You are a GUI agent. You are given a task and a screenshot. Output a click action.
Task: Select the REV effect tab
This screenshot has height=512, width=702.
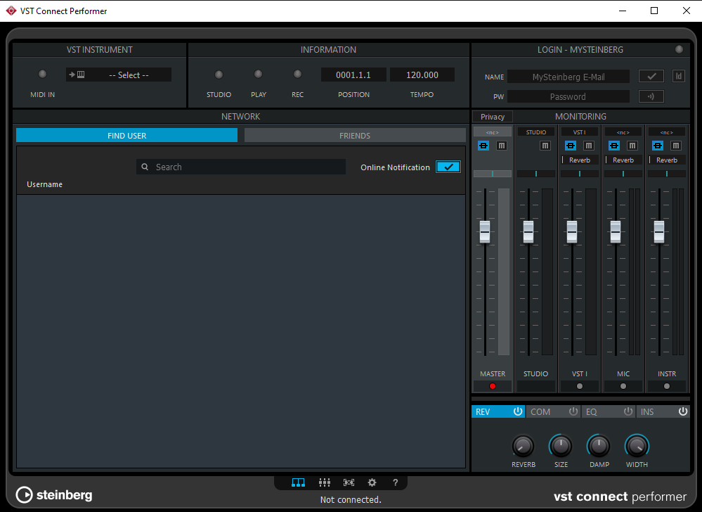click(x=498, y=411)
